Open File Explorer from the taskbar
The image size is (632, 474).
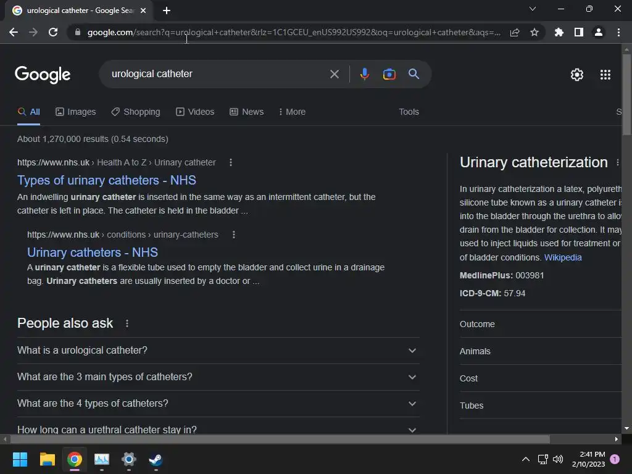pos(47,459)
